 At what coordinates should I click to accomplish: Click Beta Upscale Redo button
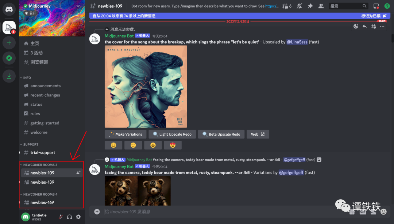pos(221,134)
